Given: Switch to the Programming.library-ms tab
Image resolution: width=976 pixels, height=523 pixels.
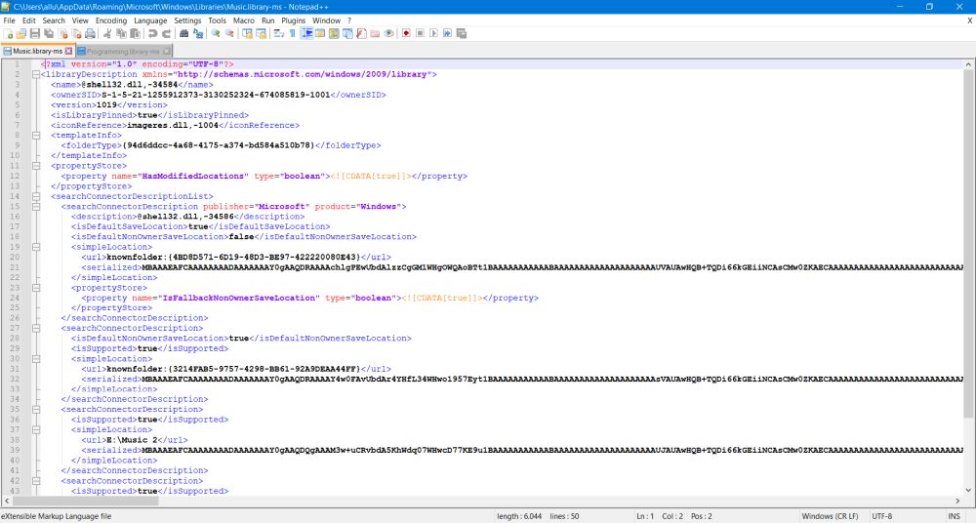Looking at the screenshot, I should [x=123, y=51].
